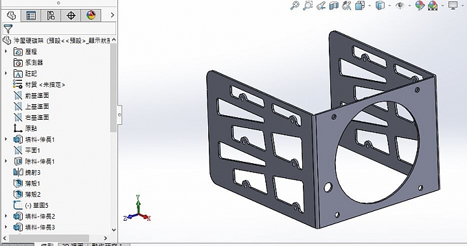Image resolution: width=467 pixels, height=246 pixels.
Task: Open the Display Style dropdown arrow
Action: 390,6
